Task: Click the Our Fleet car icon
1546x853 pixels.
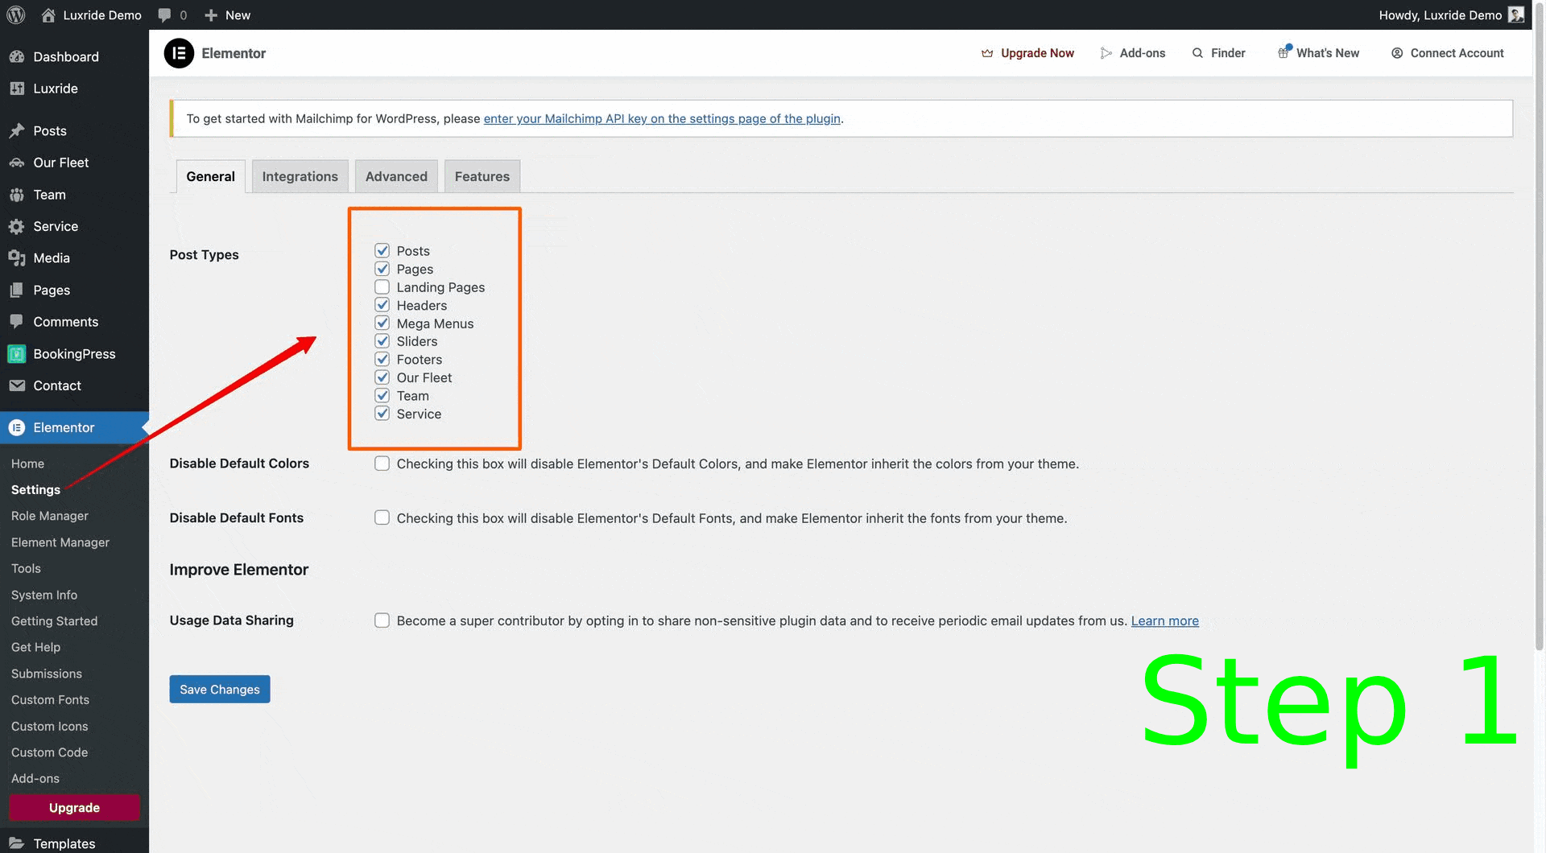Action: tap(17, 163)
